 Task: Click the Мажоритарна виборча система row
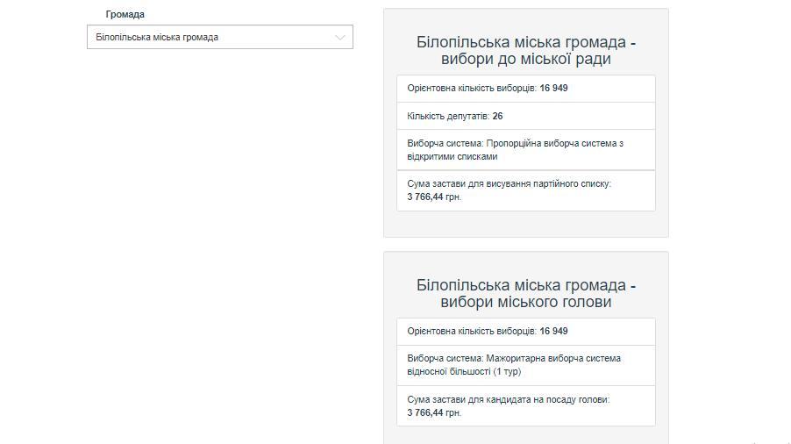(x=526, y=365)
